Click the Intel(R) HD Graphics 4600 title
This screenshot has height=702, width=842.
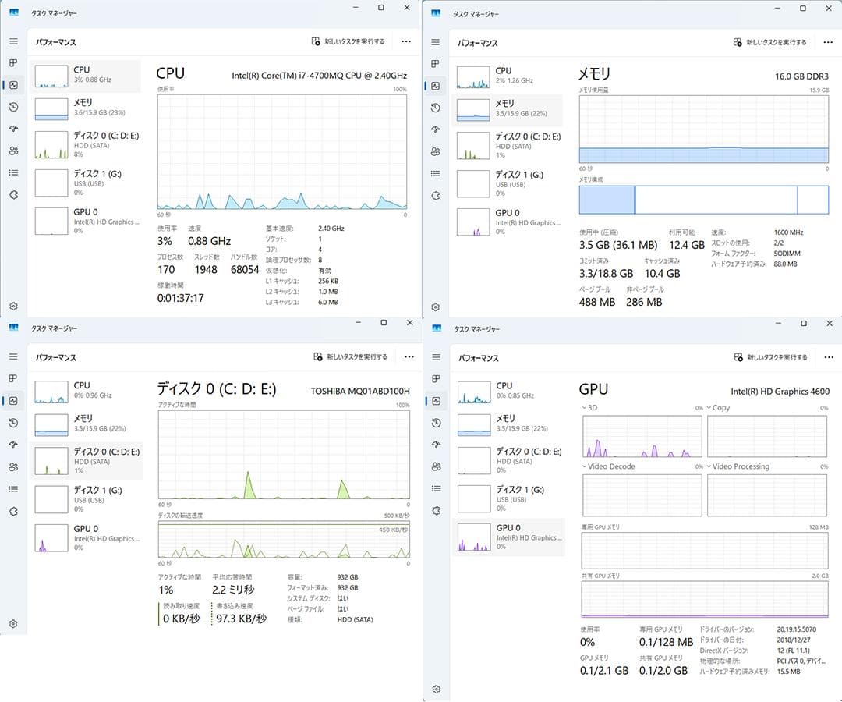tap(780, 392)
